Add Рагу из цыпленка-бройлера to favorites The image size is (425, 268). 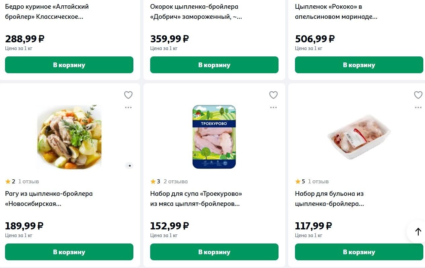click(128, 95)
